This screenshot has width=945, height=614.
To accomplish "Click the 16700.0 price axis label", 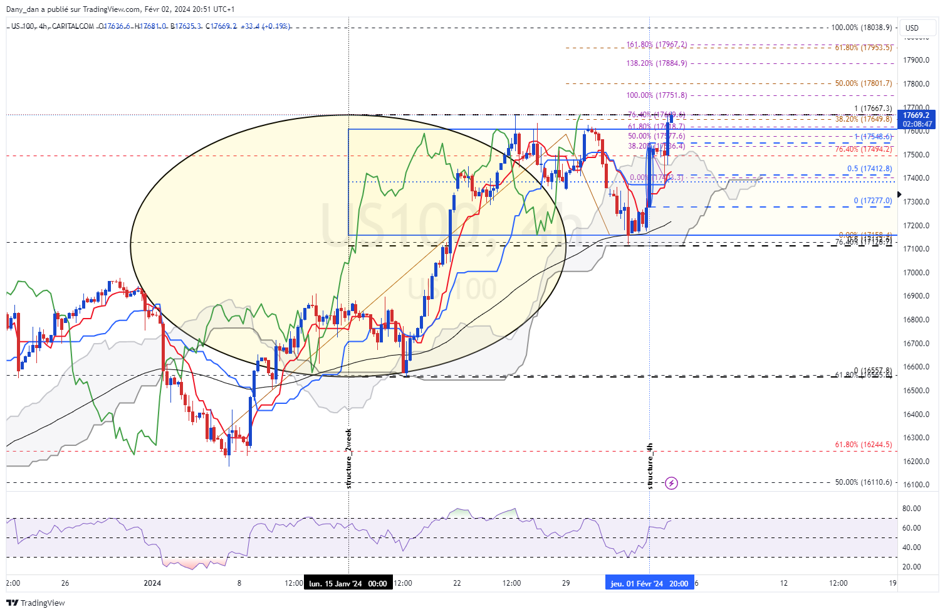I will point(916,344).
